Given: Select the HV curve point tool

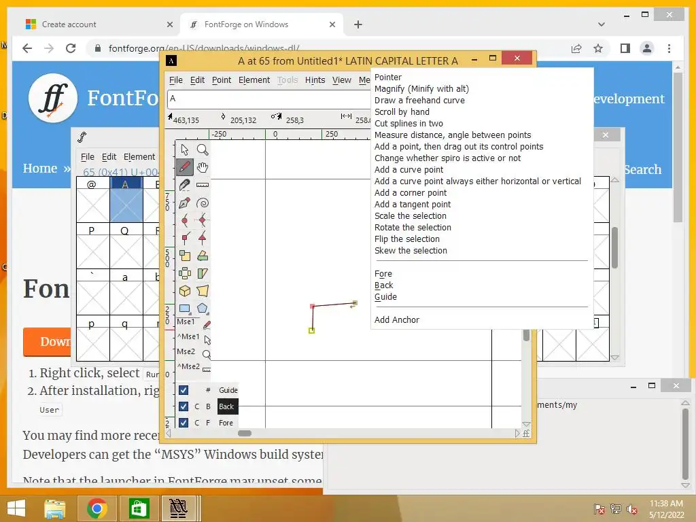Looking at the screenshot, I should pos(203,221).
